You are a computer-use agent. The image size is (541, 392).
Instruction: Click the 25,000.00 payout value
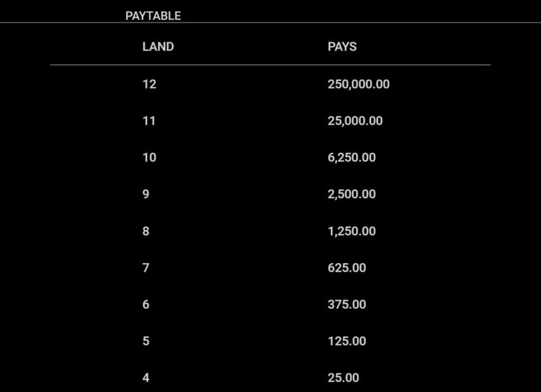tap(355, 121)
